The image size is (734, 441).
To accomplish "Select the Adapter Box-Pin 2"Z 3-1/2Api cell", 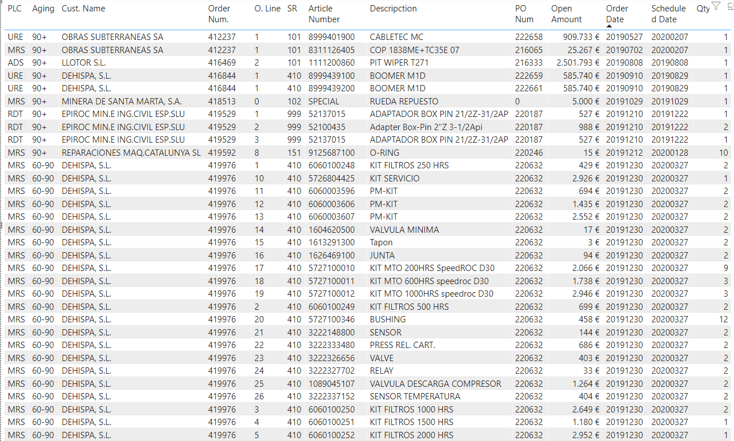I will 426,127.
